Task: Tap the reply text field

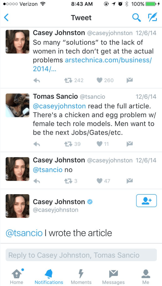Action: point(81,255)
